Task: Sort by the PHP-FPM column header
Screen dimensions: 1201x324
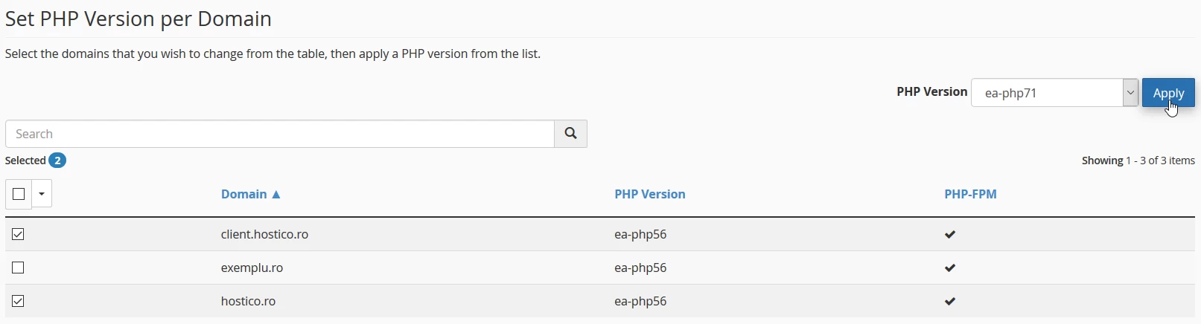Action: [970, 194]
